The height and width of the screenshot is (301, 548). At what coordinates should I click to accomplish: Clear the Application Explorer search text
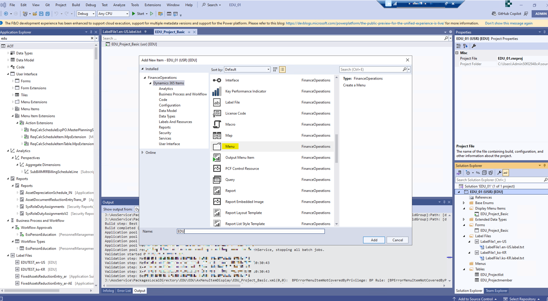pos(92,38)
